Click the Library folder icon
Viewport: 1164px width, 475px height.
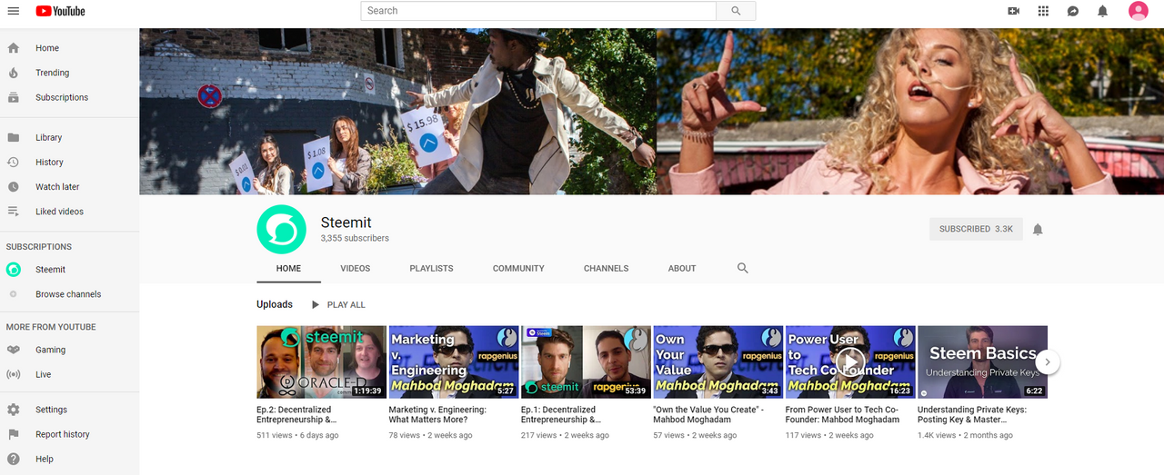(14, 138)
